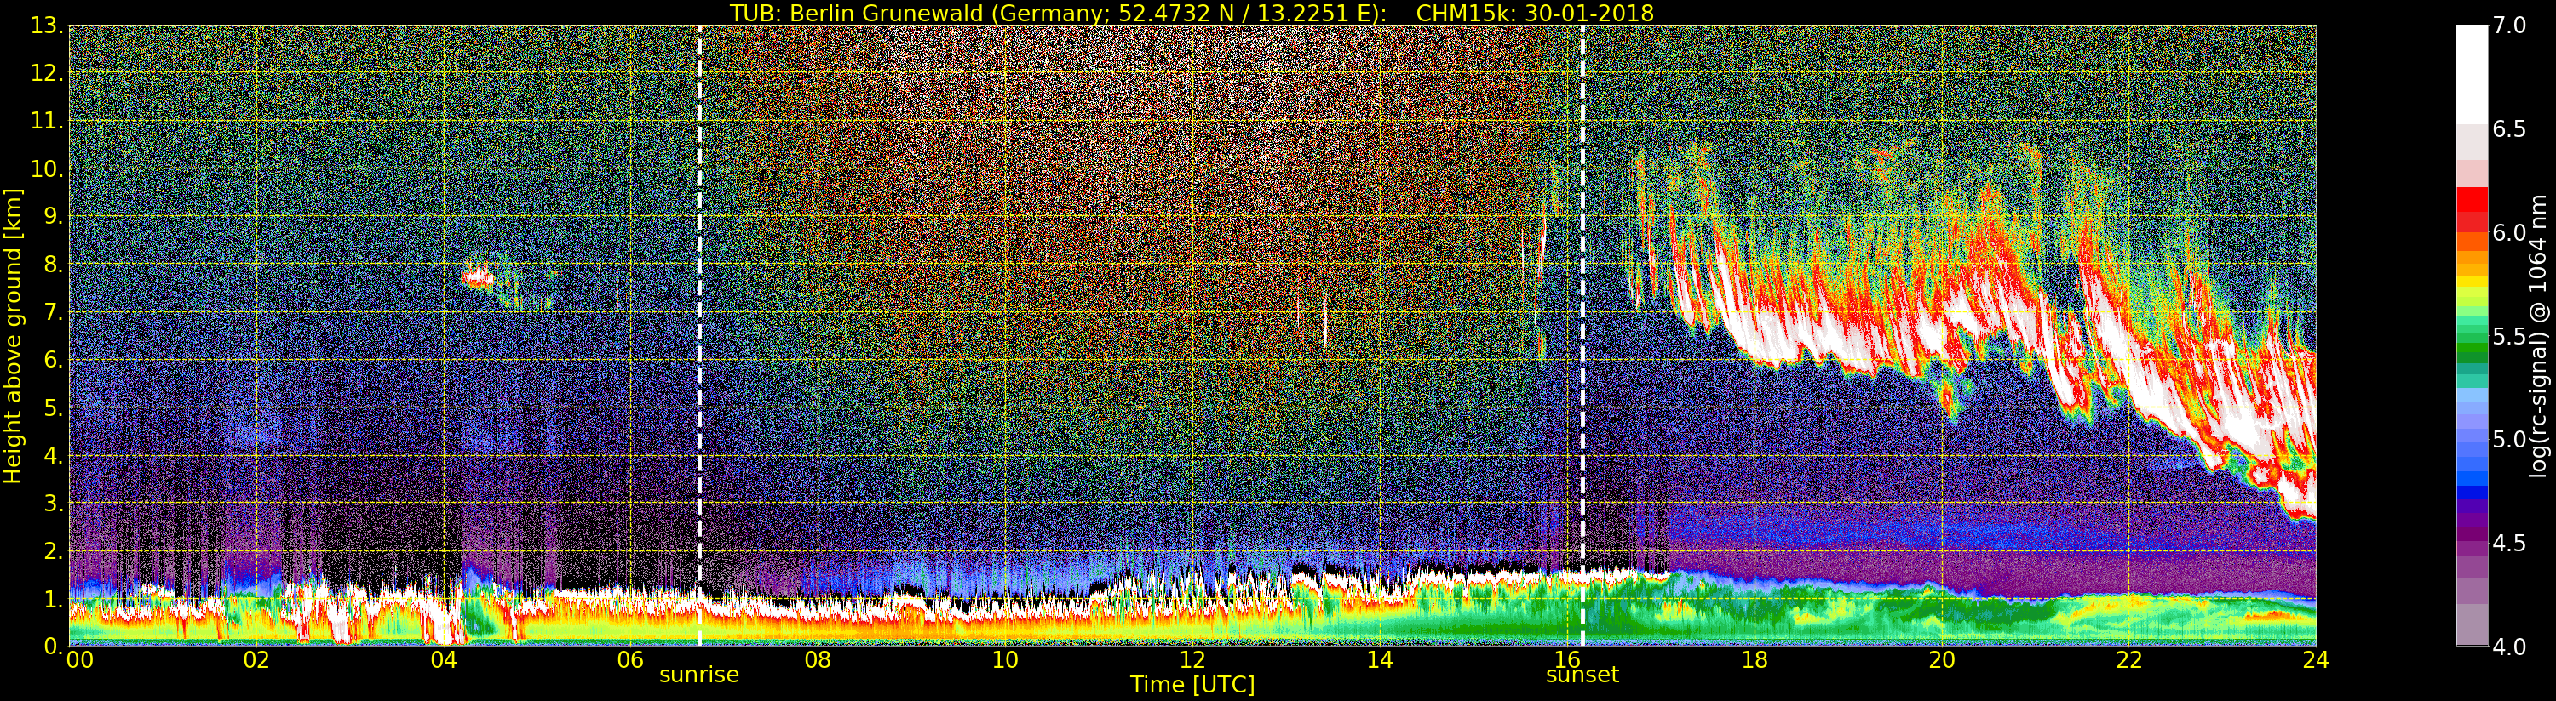Select colorbar tick value '4.5'

[2509, 543]
